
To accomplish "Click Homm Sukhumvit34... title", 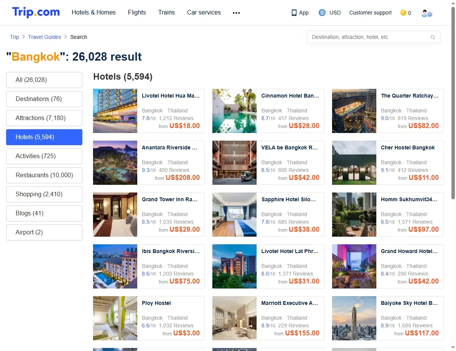I will 409,199.
